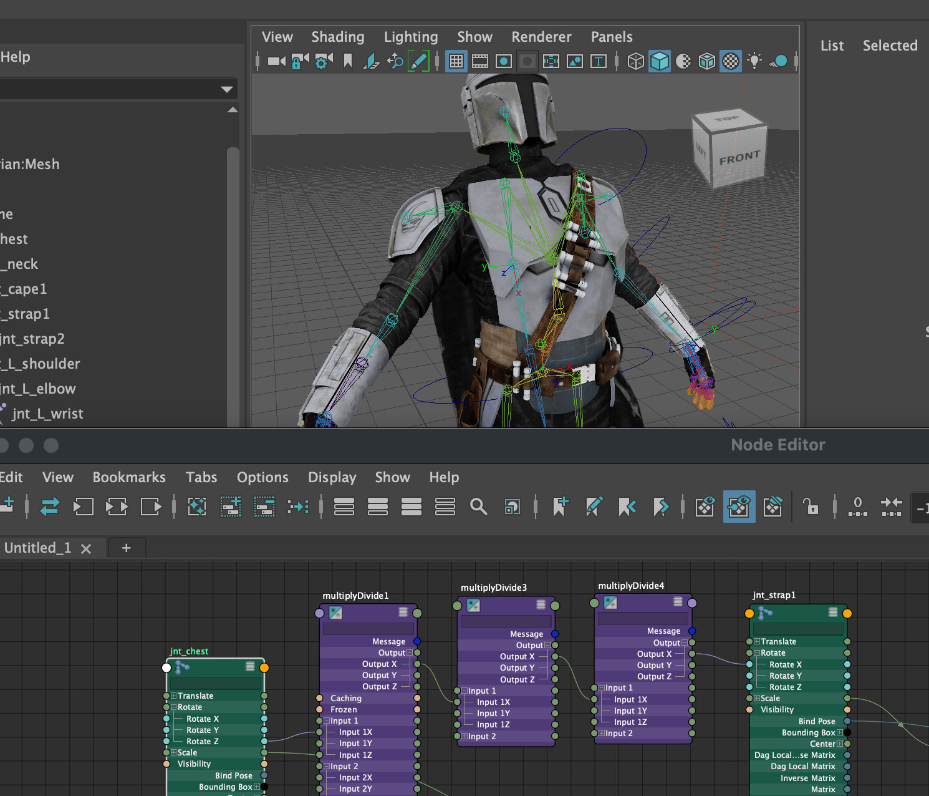
Task: Click the orange output port on jnt_chest
Action: 264,667
